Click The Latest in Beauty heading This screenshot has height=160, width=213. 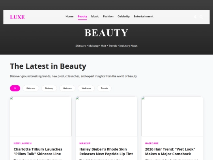48,66
